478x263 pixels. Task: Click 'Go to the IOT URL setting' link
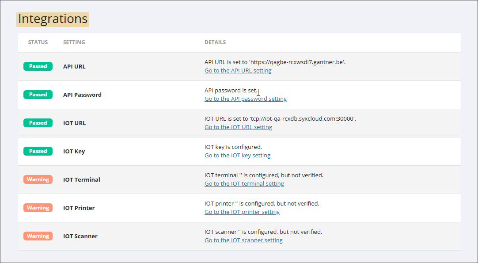point(238,127)
